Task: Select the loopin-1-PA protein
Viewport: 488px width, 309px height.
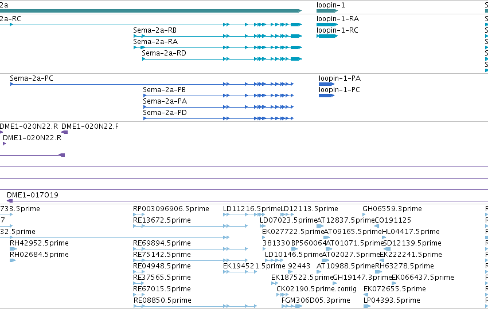Action: pos(340,78)
